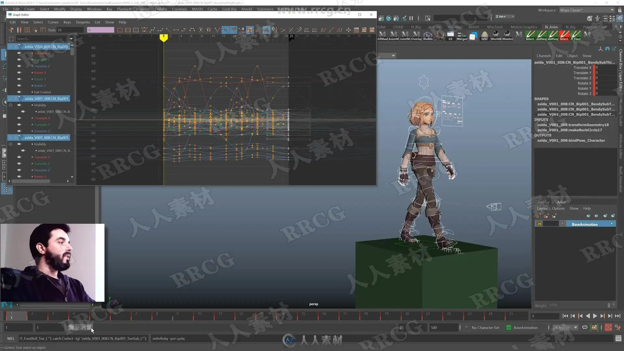This screenshot has height=351, width=624.
Task: Toggle pin on Rotate X channel row
Action: pyautogui.click(x=19, y=72)
